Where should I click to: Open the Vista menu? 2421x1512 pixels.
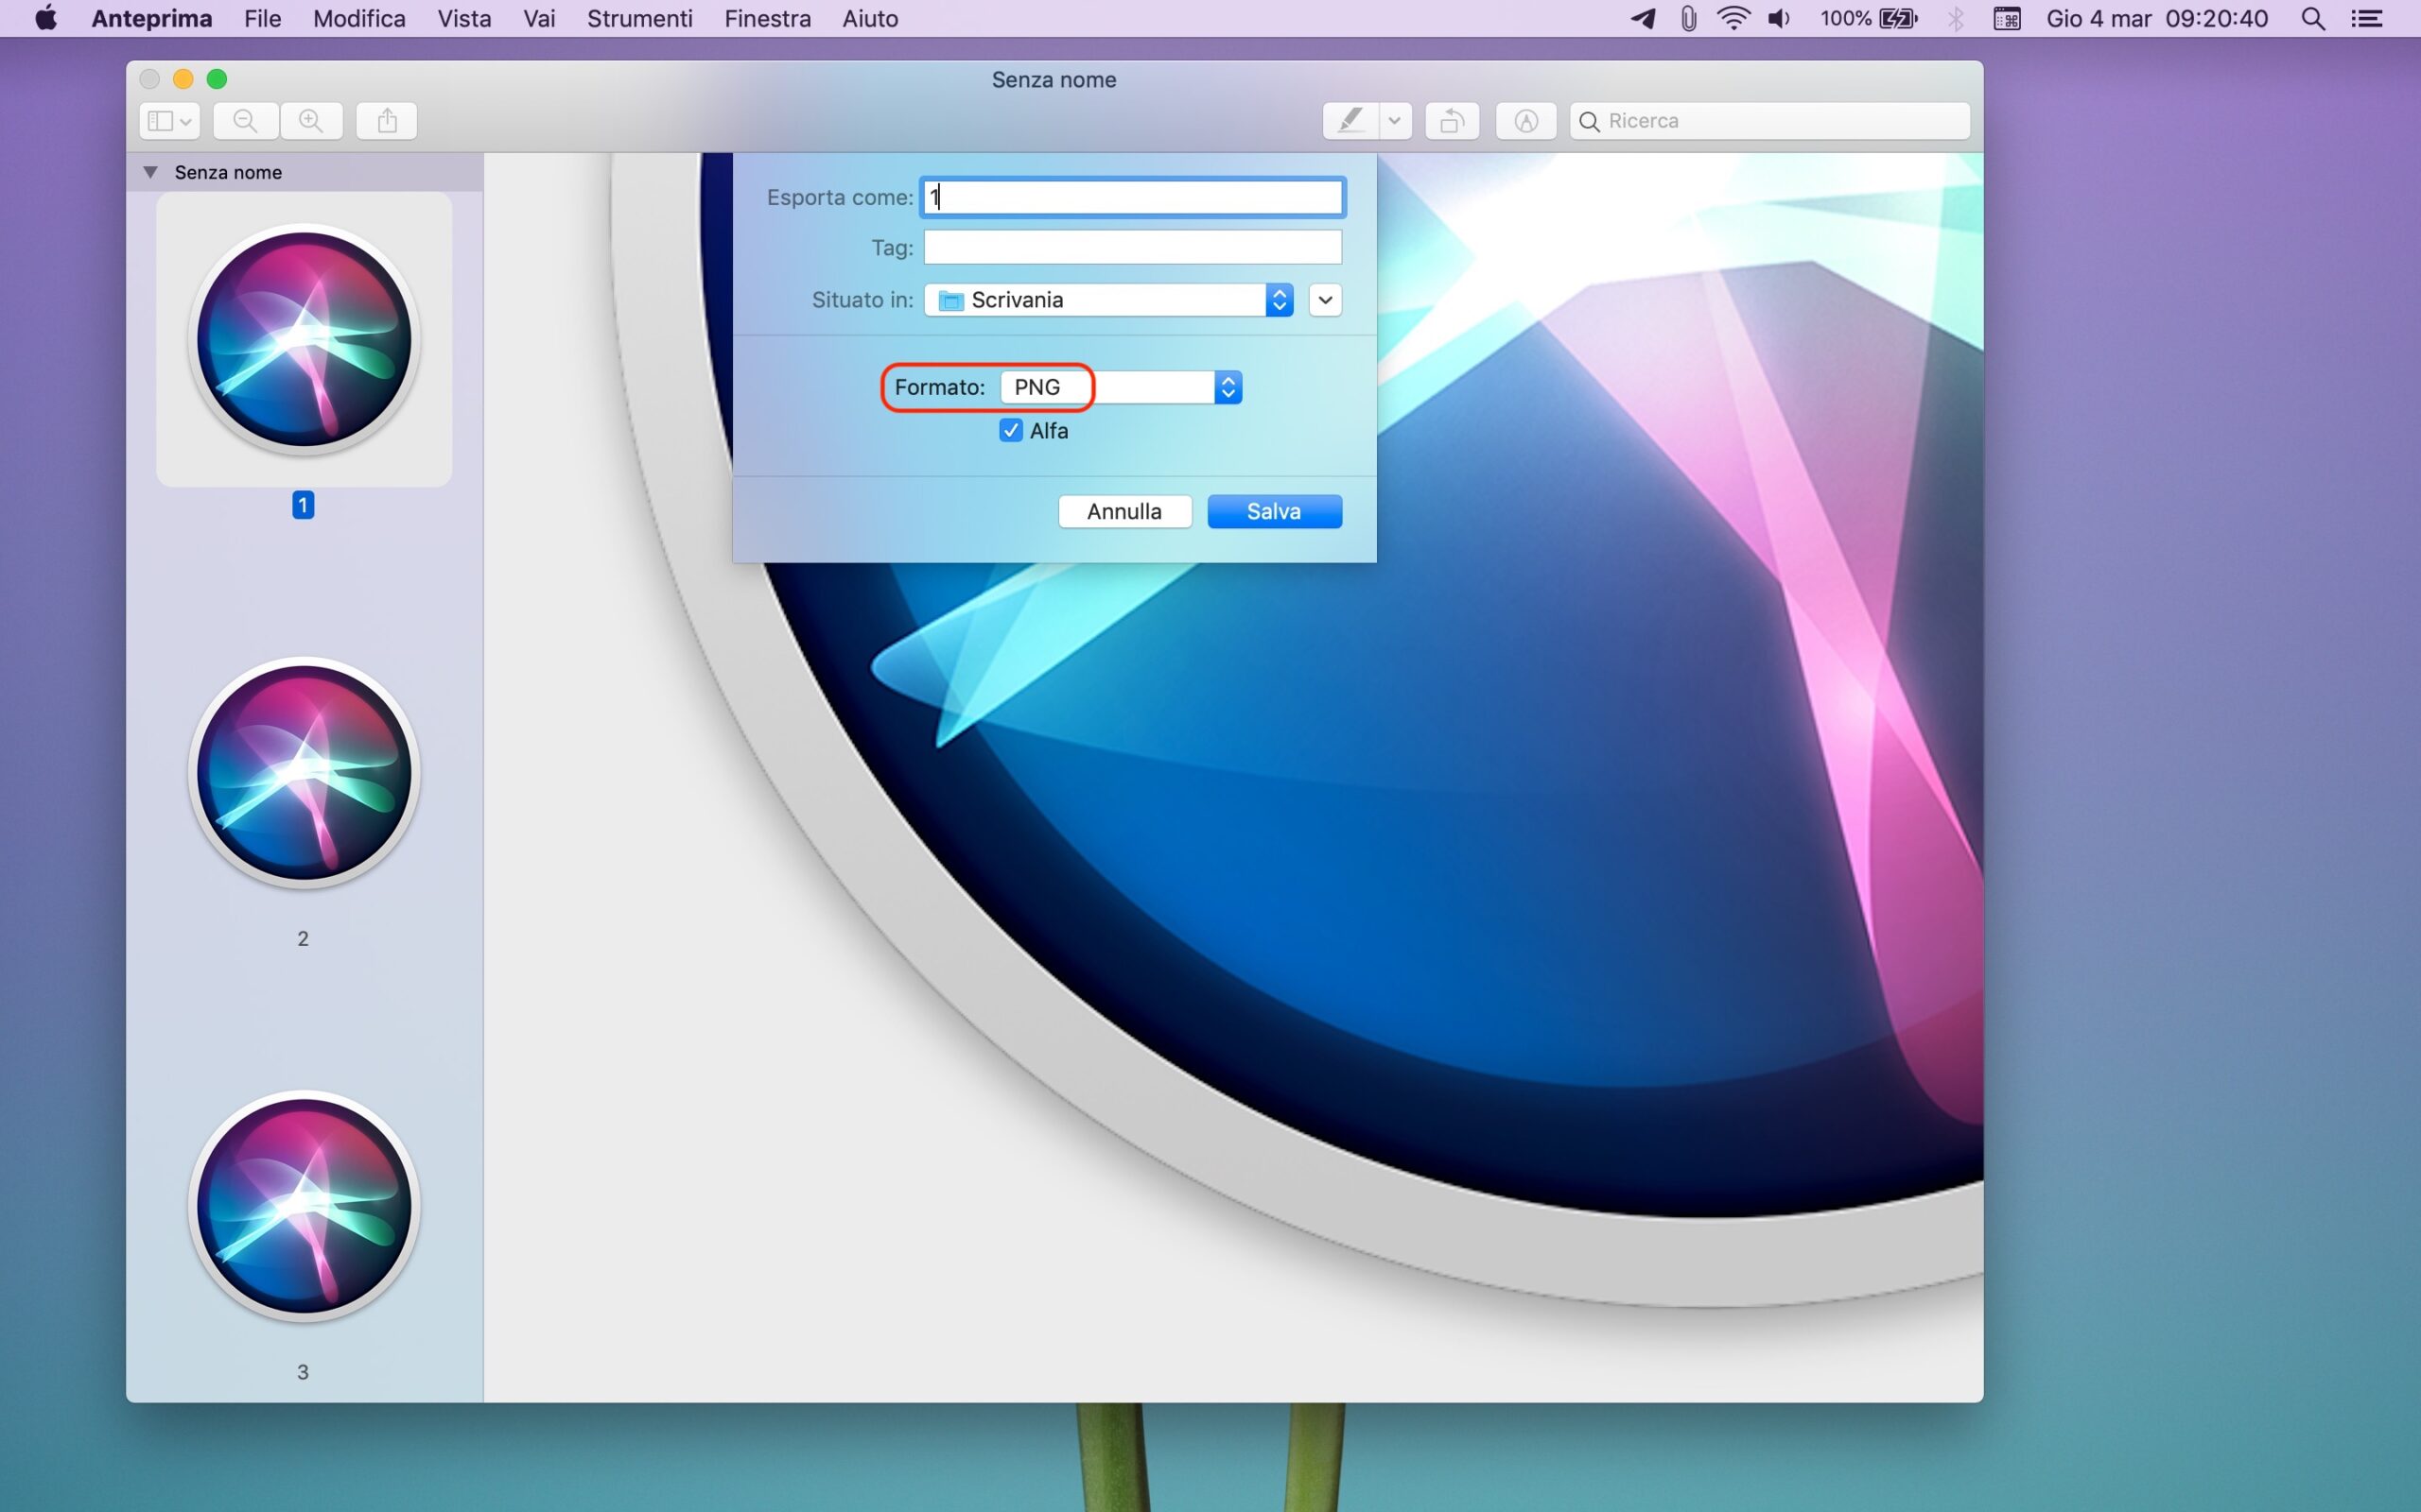[x=464, y=19]
